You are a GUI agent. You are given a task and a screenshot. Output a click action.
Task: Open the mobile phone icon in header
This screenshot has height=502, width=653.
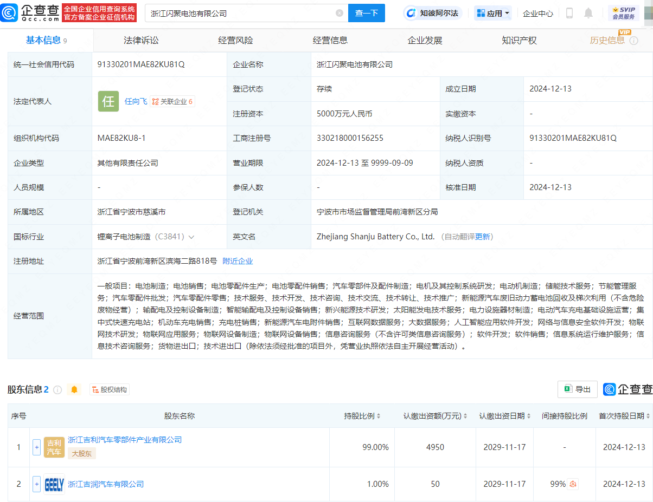coord(569,13)
